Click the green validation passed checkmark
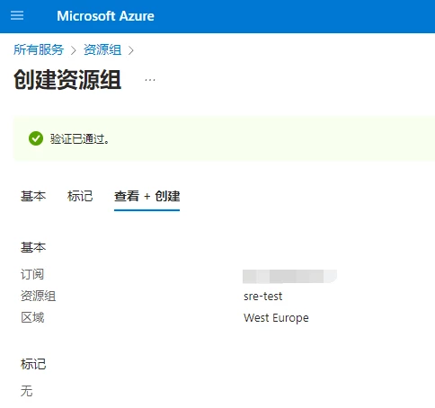The height and width of the screenshot is (408, 435). (x=36, y=138)
